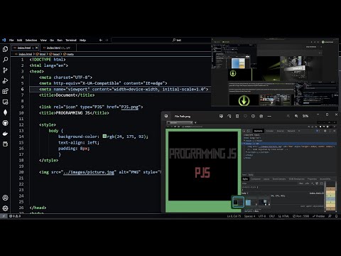
Task: Open the see more menu in Photos
Action: click(x=269, y=116)
